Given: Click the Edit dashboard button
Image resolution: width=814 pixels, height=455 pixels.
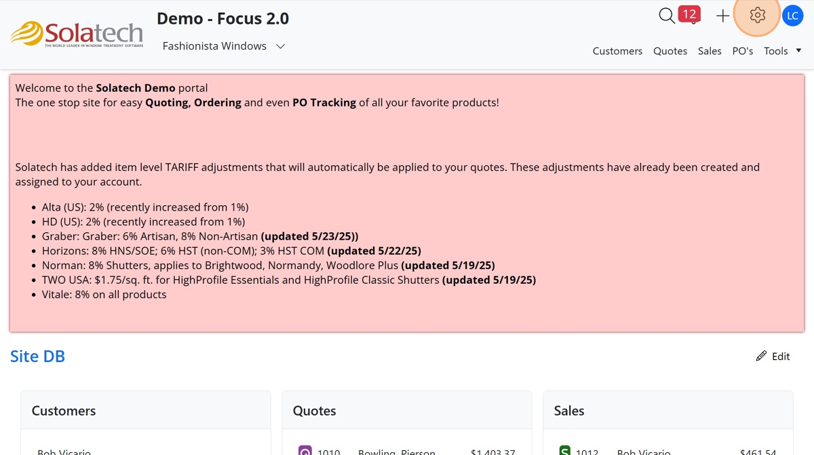Looking at the screenshot, I should tap(773, 357).
